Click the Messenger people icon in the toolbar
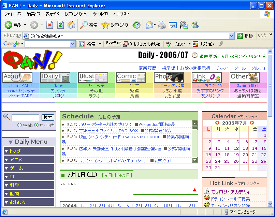 point(195,25)
